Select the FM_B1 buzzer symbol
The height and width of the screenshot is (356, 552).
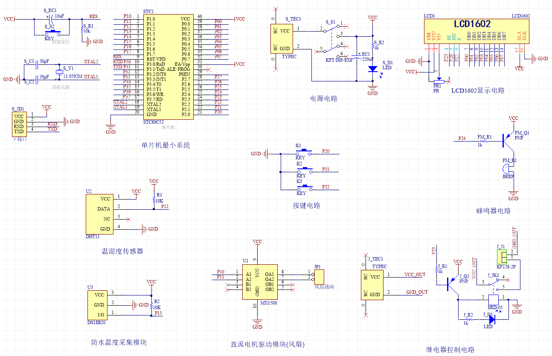point(507,169)
